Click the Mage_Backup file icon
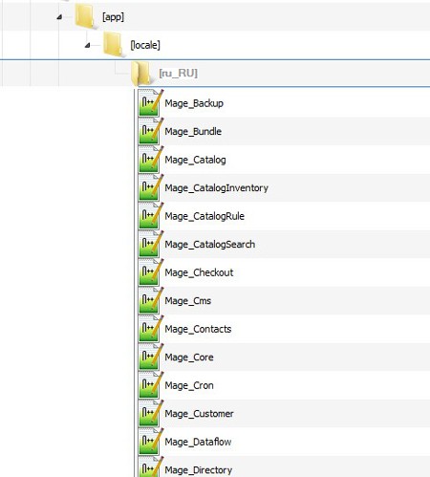Viewport: 430px width, 477px height. (x=151, y=103)
